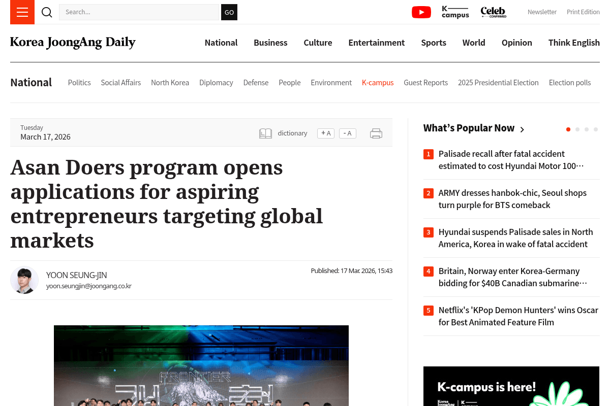The width and height of the screenshot is (610, 406).
Task: Switch to the Politics subnav tab
Action: 79,82
